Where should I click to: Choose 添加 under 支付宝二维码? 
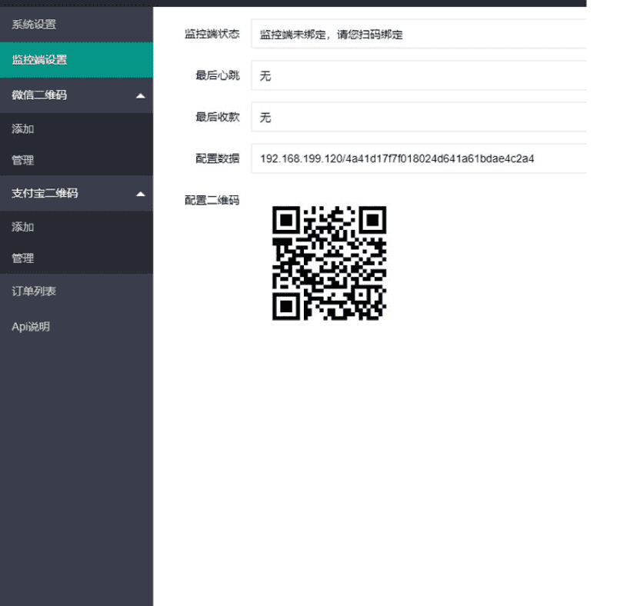[x=76, y=227]
